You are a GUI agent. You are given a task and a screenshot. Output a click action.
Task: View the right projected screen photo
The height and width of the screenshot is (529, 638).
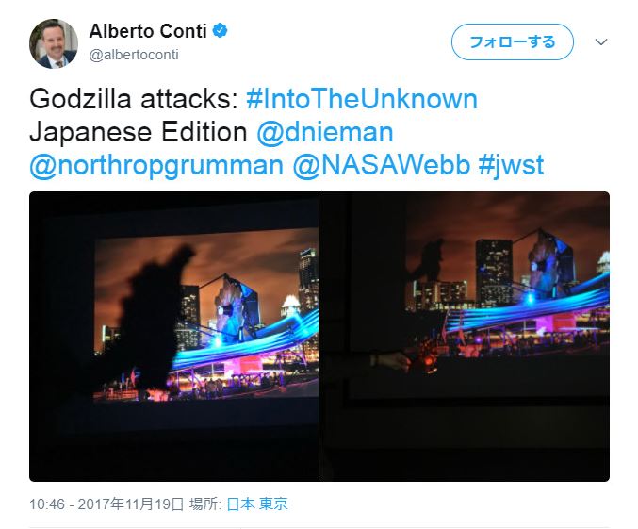(x=465, y=337)
